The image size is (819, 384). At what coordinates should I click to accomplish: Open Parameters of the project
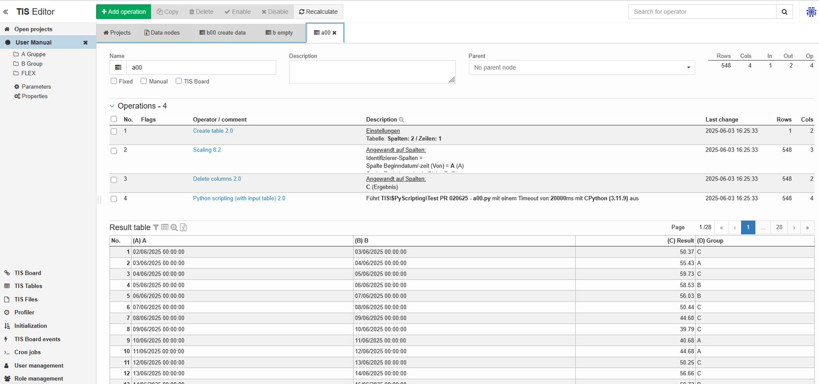(36, 87)
